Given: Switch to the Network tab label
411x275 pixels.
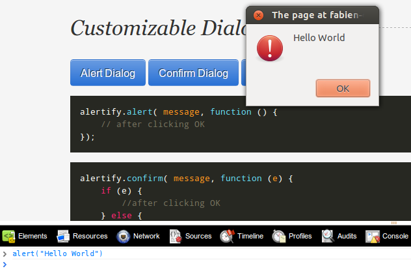Looking at the screenshot, I should pyautogui.click(x=146, y=236).
